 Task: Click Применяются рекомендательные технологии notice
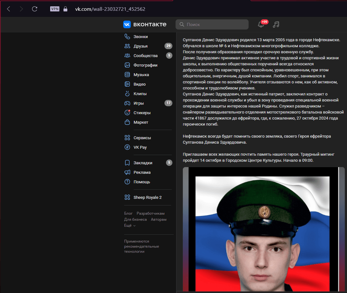click(141, 246)
